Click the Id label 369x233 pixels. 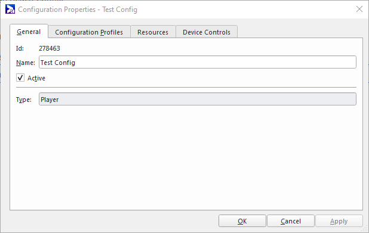[20, 48]
